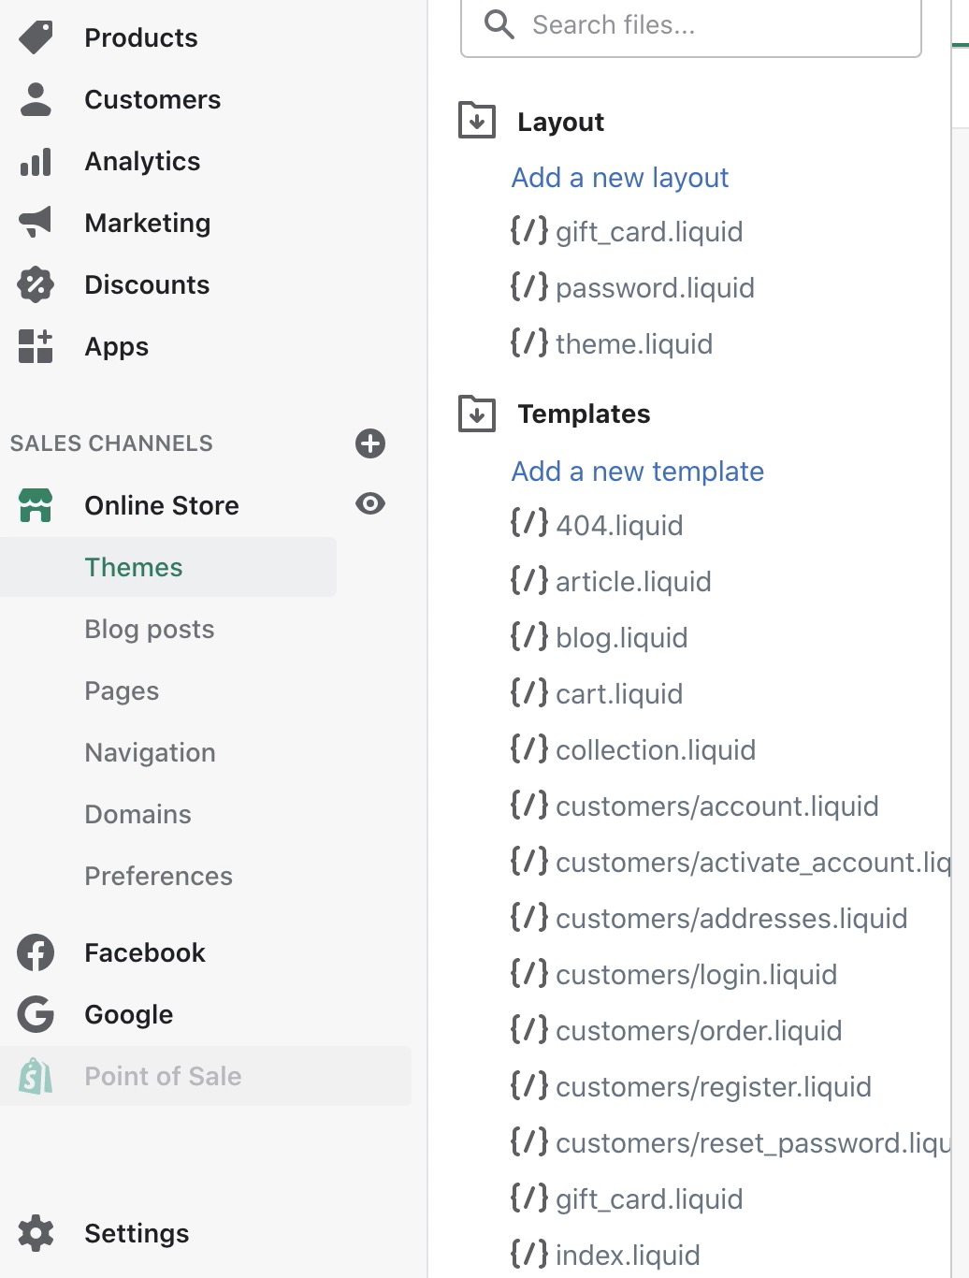The image size is (969, 1278).
Task: Go to Blog posts section
Action: pyautogui.click(x=150, y=629)
